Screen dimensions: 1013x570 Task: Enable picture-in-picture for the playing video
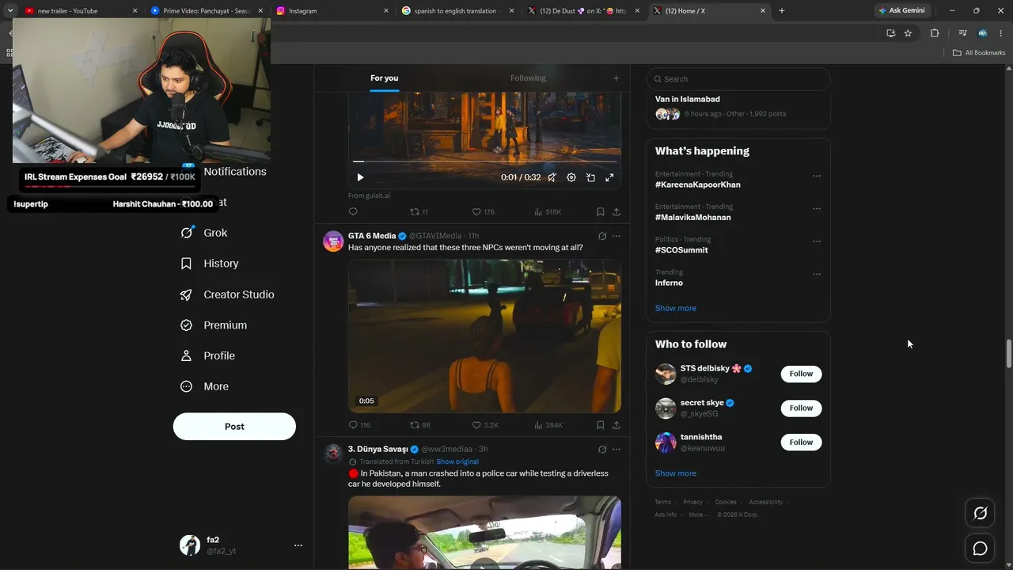tap(590, 177)
